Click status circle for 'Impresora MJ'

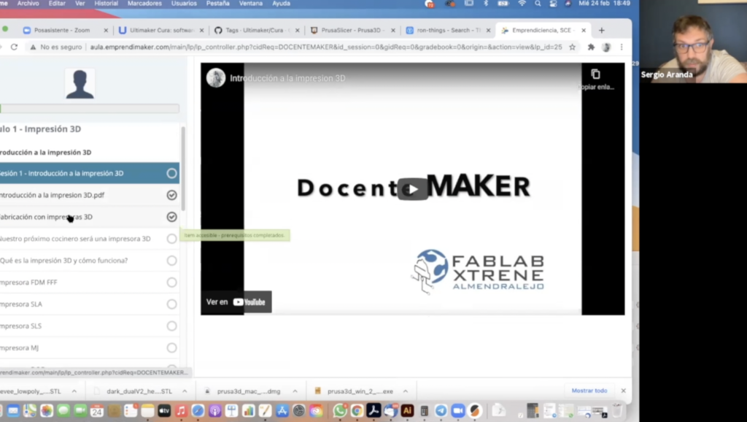point(171,348)
